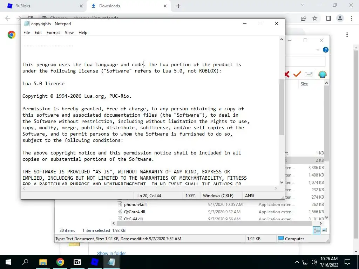Open Chrome's three-dot main menu
This screenshot has height=269, width=359.
[x=351, y=18]
